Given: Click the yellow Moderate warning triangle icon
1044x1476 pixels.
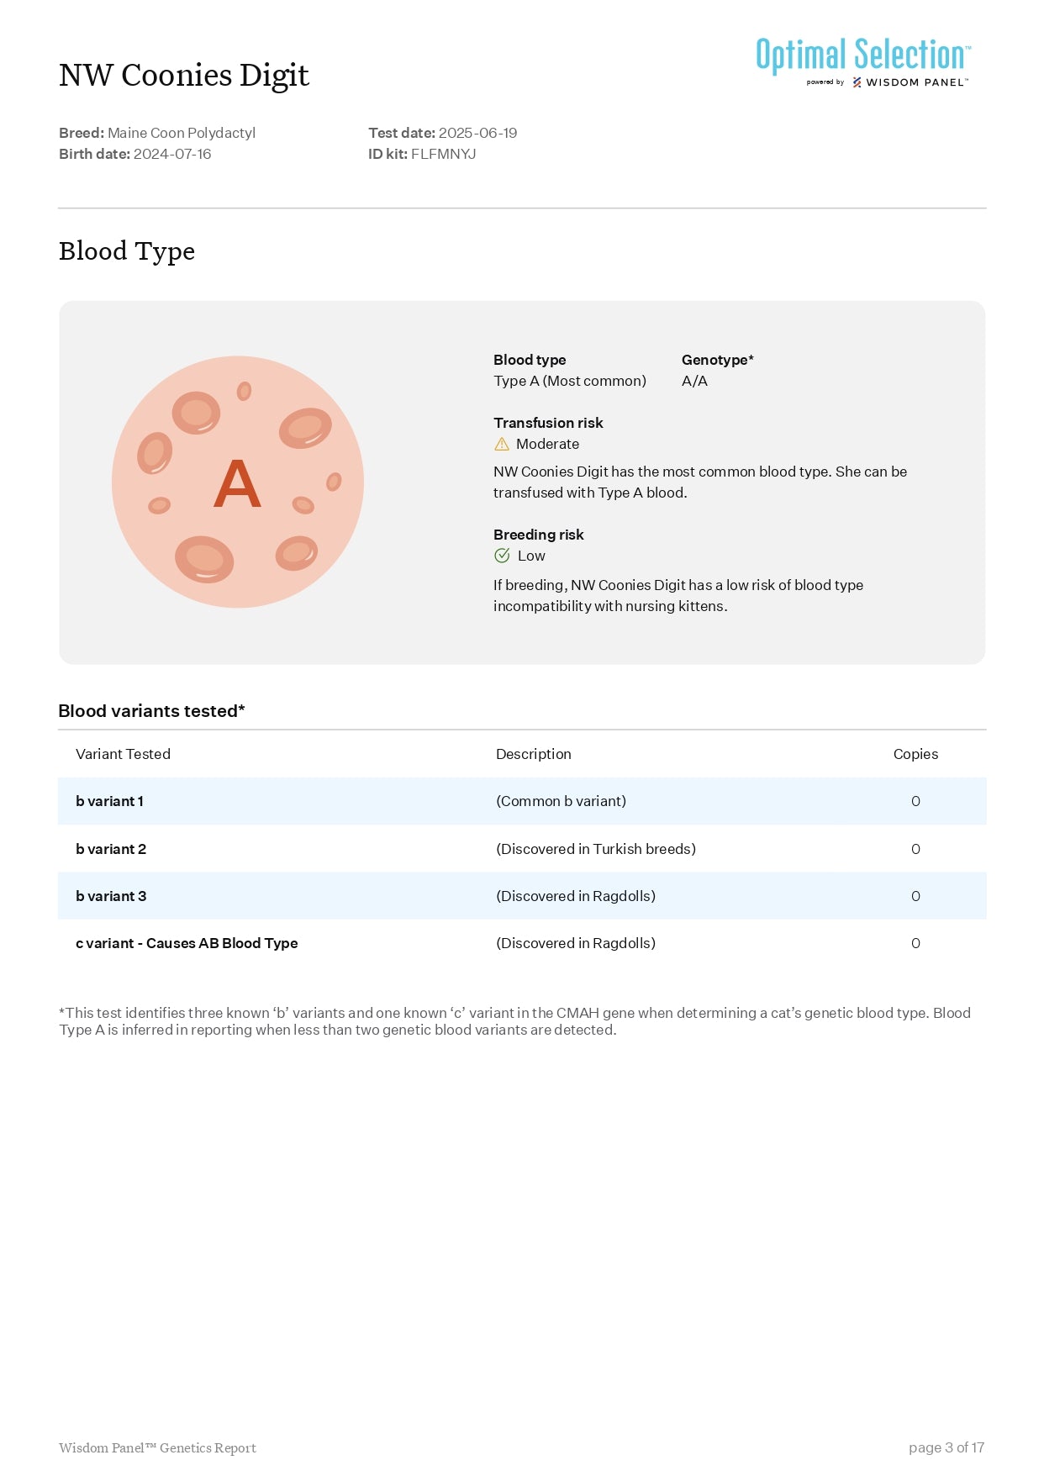Looking at the screenshot, I should [x=502, y=444].
